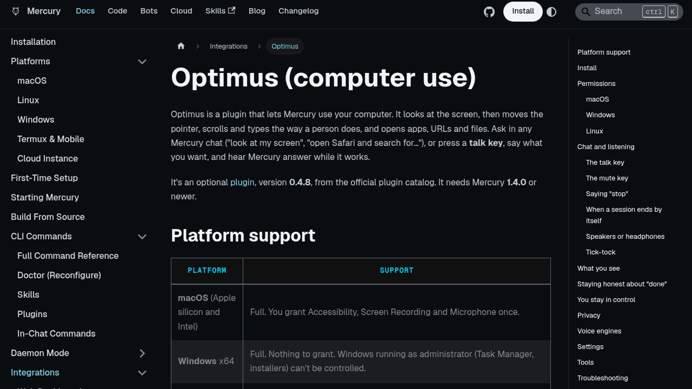Jump to The talk key section

pos(605,162)
